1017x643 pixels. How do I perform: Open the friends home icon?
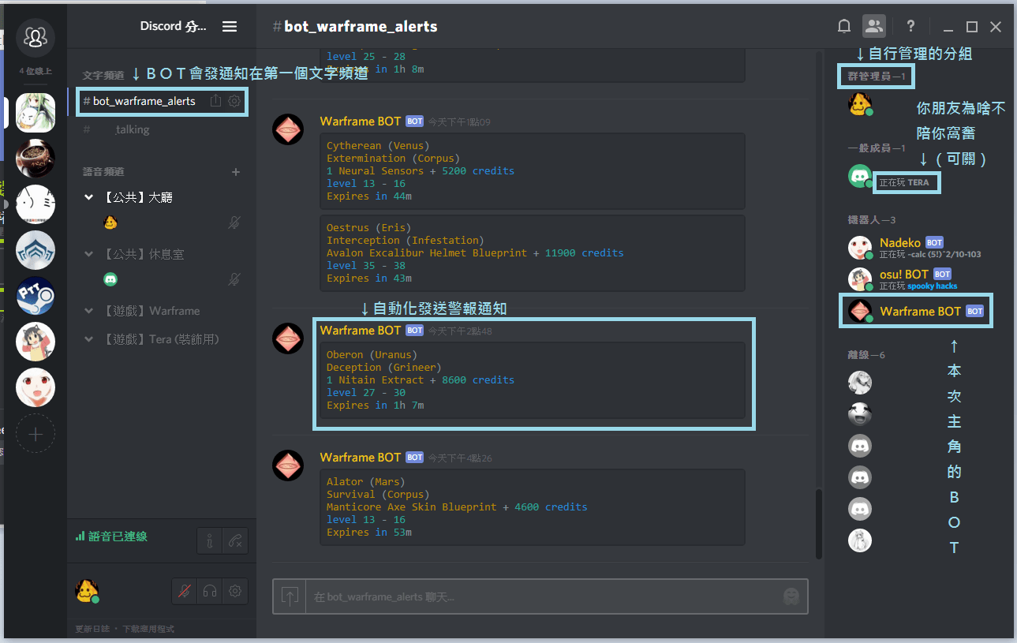tap(36, 37)
